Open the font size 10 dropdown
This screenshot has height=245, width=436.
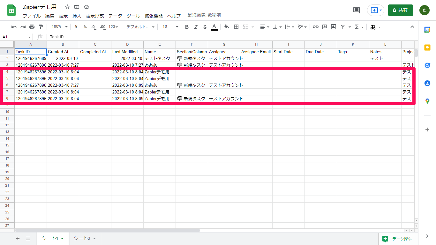click(170, 27)
